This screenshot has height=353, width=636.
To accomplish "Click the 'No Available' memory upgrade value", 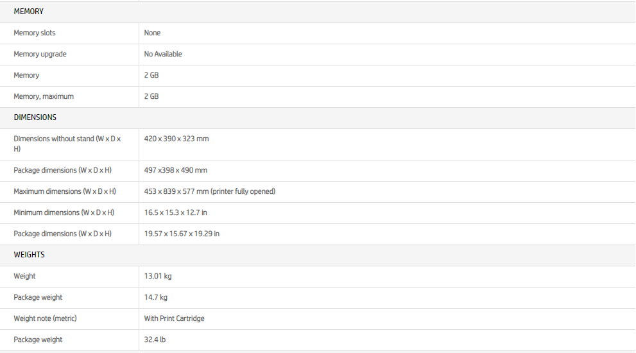I will click(163, 54).
